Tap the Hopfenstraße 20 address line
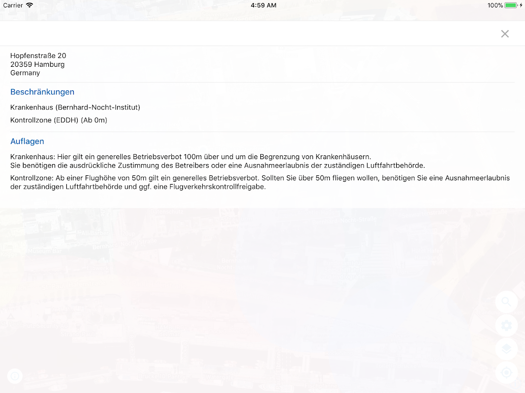 (x=38, y=56)
